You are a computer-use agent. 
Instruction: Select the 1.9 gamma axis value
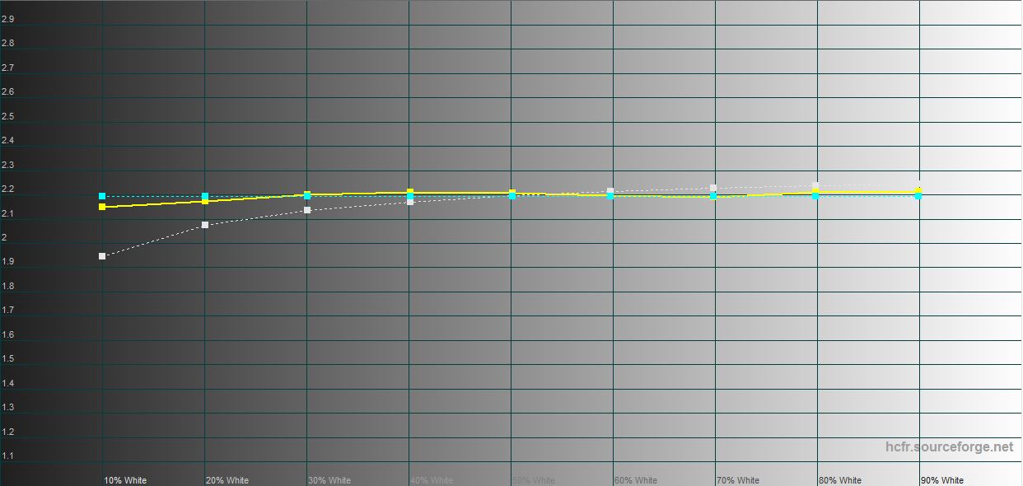[x=7, y=262]
